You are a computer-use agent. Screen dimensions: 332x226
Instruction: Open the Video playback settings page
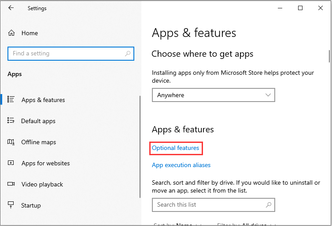click(x=42, y=184)
